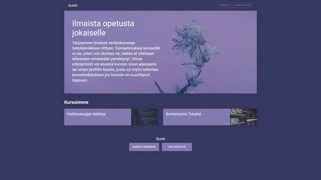
Task: Click the SUMI logo in header
Action: 73,6
